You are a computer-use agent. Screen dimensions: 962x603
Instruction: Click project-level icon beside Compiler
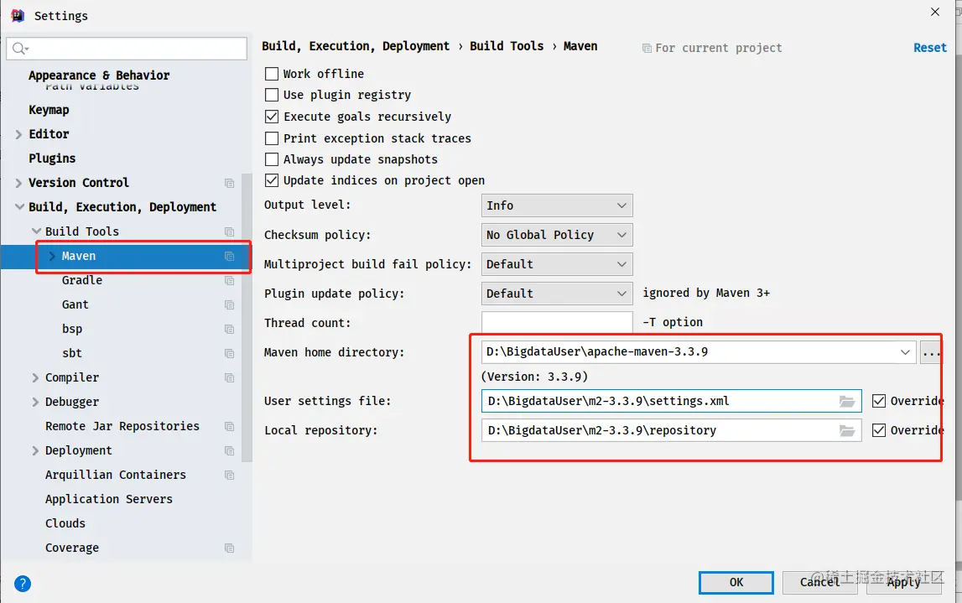[230, 378]
